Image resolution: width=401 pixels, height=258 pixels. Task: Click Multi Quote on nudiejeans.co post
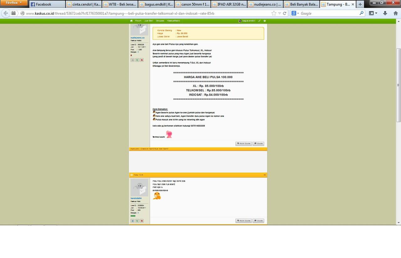(x=244, y=144)
